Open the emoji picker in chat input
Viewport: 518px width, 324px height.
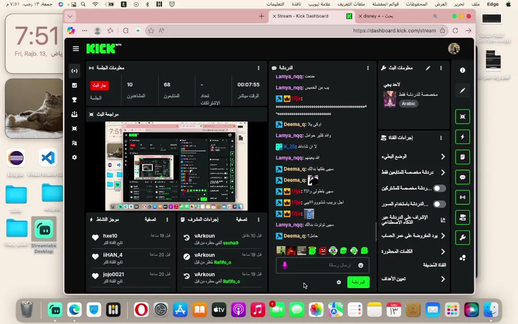(361, 265)
